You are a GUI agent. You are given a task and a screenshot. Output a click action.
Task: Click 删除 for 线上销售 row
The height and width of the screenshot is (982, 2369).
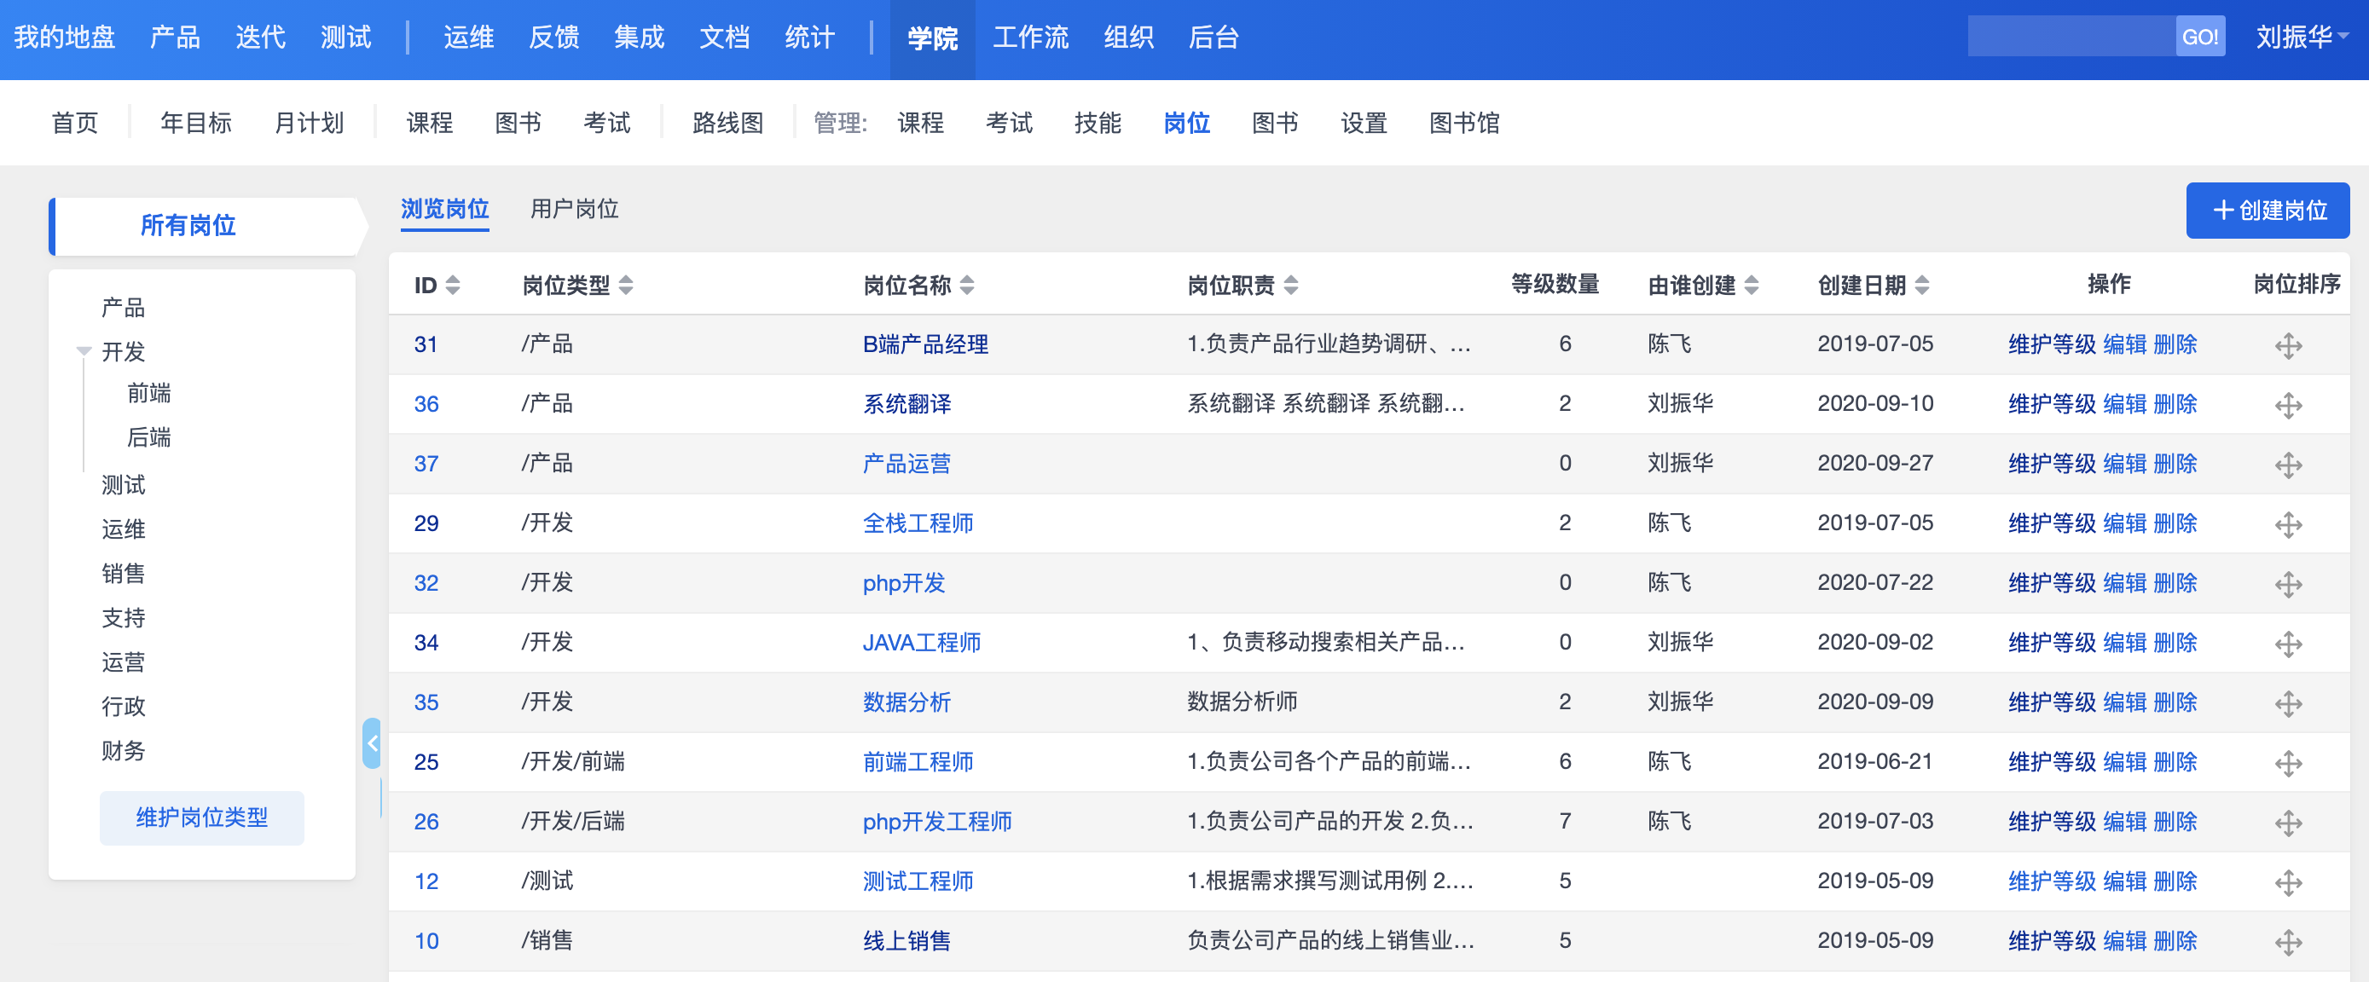coord(2175,939)
